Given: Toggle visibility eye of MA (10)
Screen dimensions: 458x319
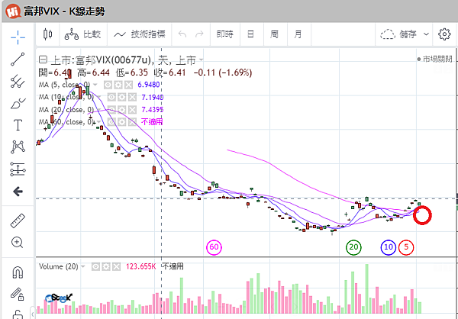Looking at the screenshot, I should click(111, 97).
